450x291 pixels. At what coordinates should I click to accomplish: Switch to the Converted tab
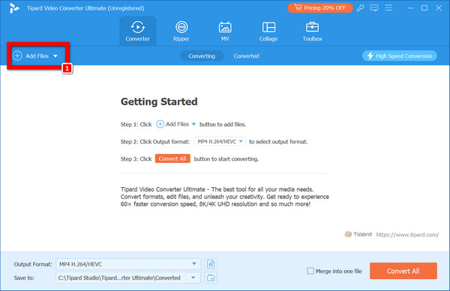pyautogui.click(x=246, y=56)
